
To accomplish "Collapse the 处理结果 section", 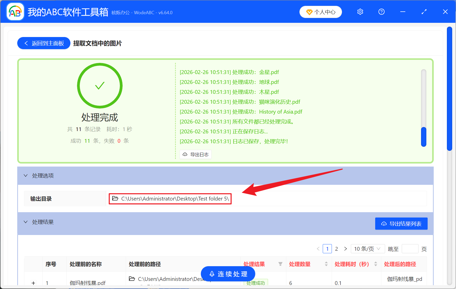I will [25, 222].
